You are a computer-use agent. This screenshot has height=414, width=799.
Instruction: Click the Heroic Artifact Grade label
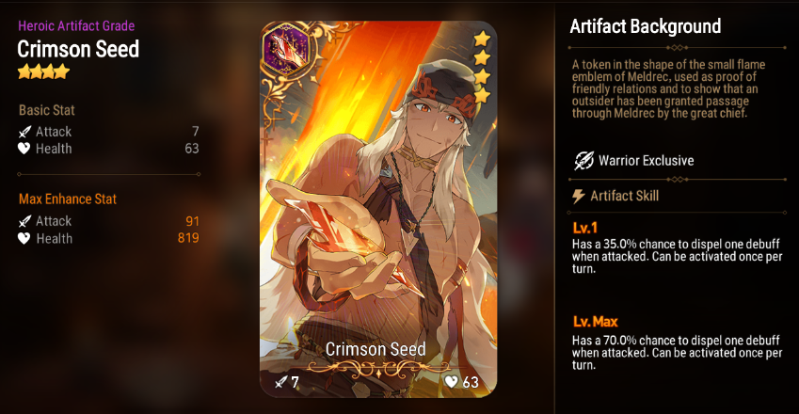point(76,26)
